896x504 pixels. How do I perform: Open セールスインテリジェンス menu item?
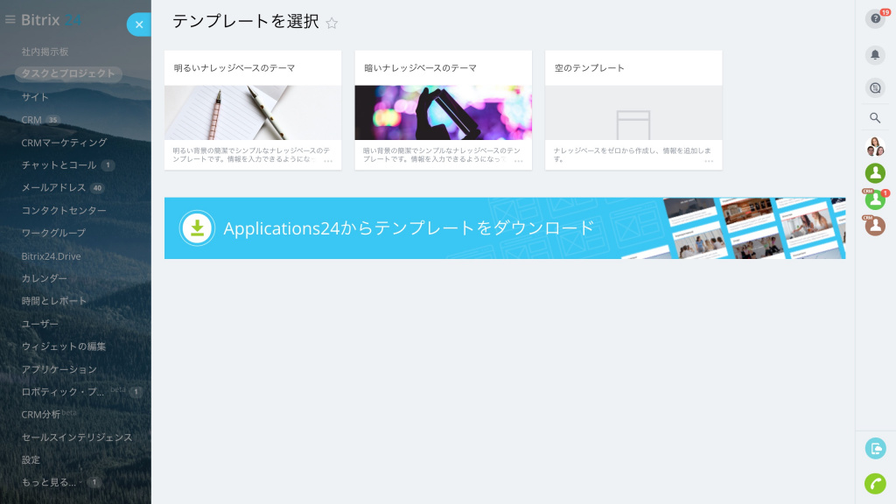click(x=77, y=437)
